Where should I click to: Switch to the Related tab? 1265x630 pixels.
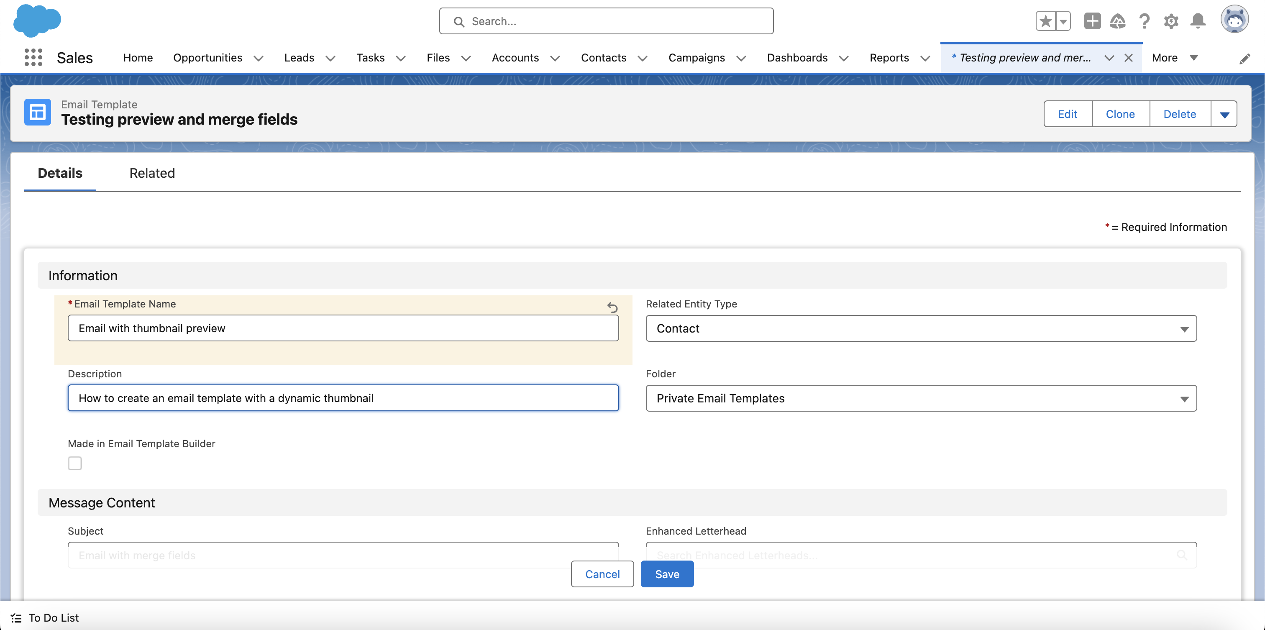[x=152, y=173]
